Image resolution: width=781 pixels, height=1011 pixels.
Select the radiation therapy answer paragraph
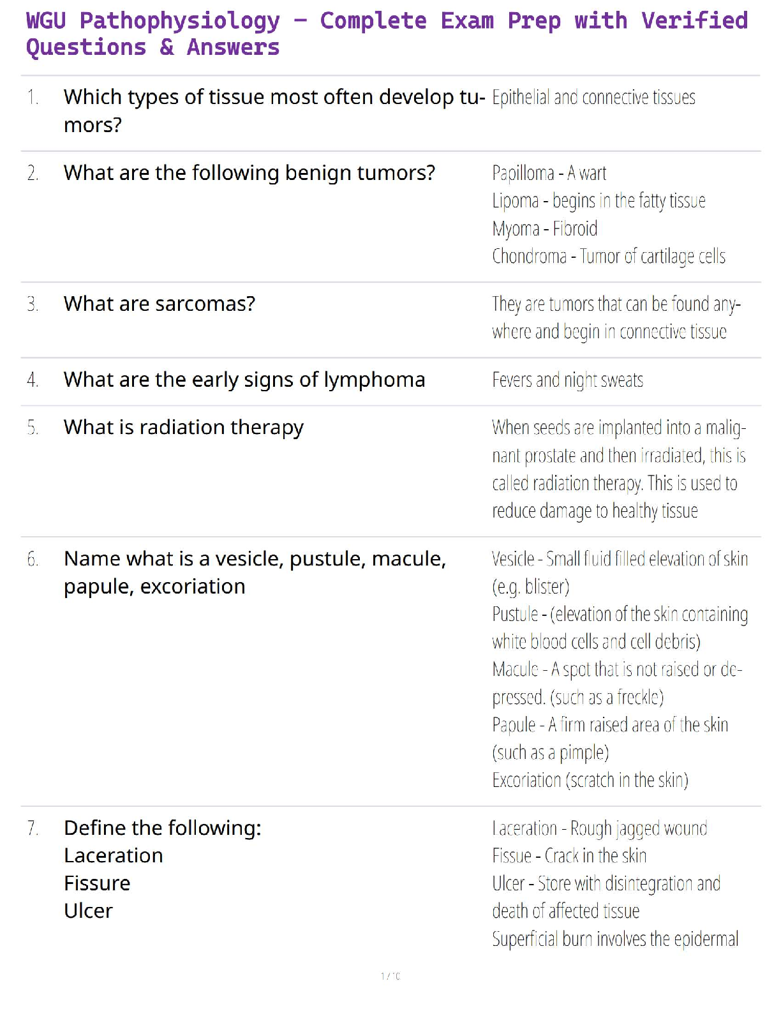tap(618, 469)
